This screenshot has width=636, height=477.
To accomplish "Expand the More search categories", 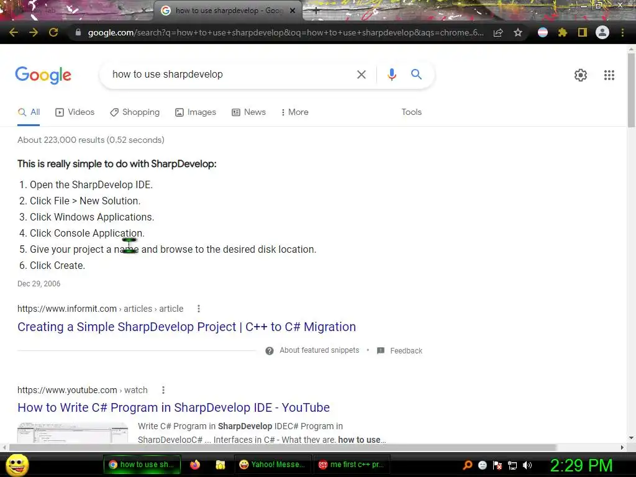I will click(295, 112).
